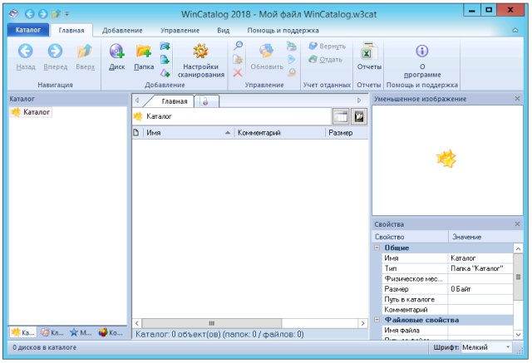Close the Уменьшенное изображение panel
The image size is (532, 363).
click(517, 99)
